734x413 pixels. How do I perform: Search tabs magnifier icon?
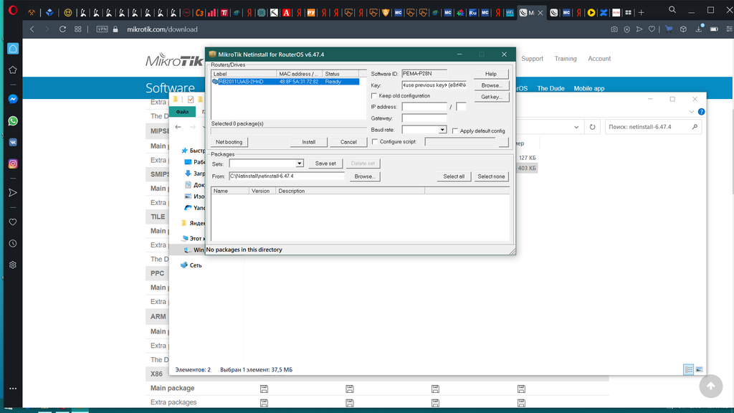[x=672, y=10]
